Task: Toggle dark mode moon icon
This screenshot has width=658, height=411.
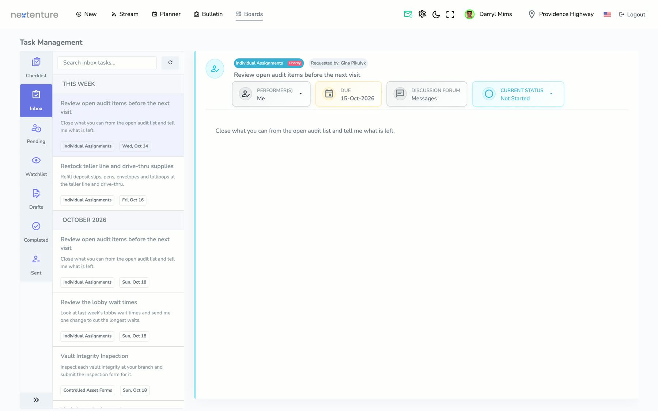Action: 436,14
